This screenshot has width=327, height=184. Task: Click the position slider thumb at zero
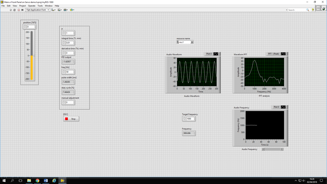click(34, 55)
